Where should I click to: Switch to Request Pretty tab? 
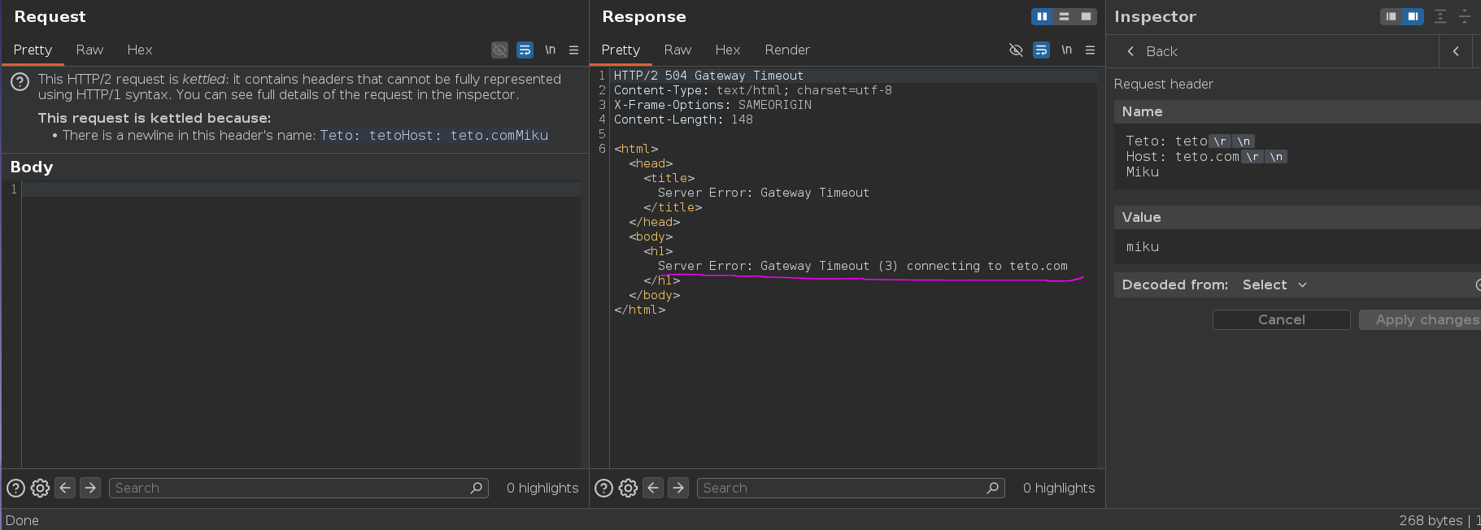pyautogui.click(x=33, y=50)
